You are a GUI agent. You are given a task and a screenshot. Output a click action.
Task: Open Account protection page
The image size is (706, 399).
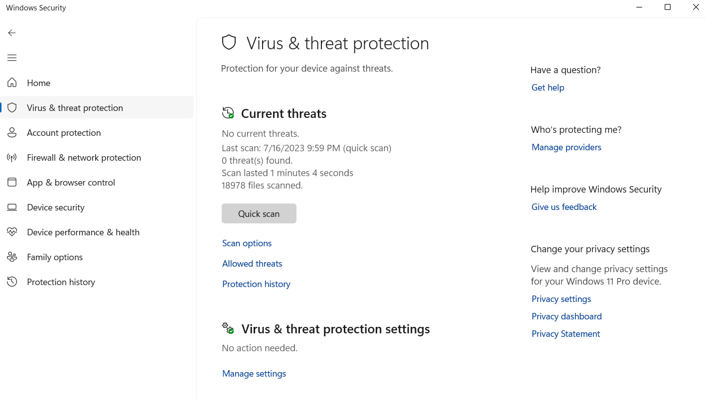(64, 133)
